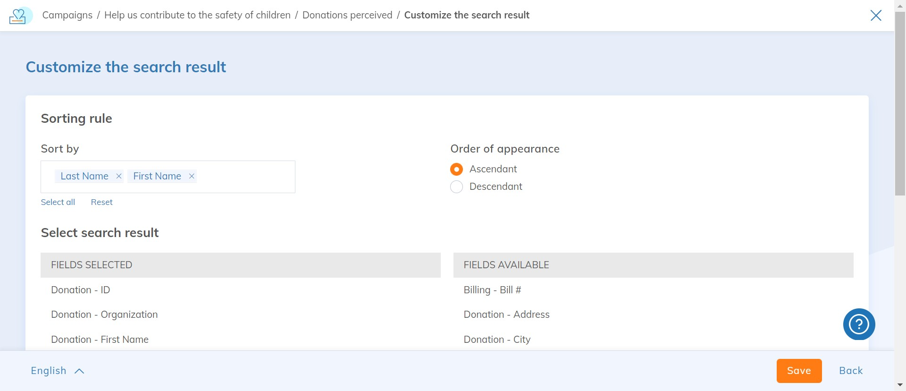Pick Billing - Bill # available field
This screenshot has width=906, height=391.
pos(654,290)
